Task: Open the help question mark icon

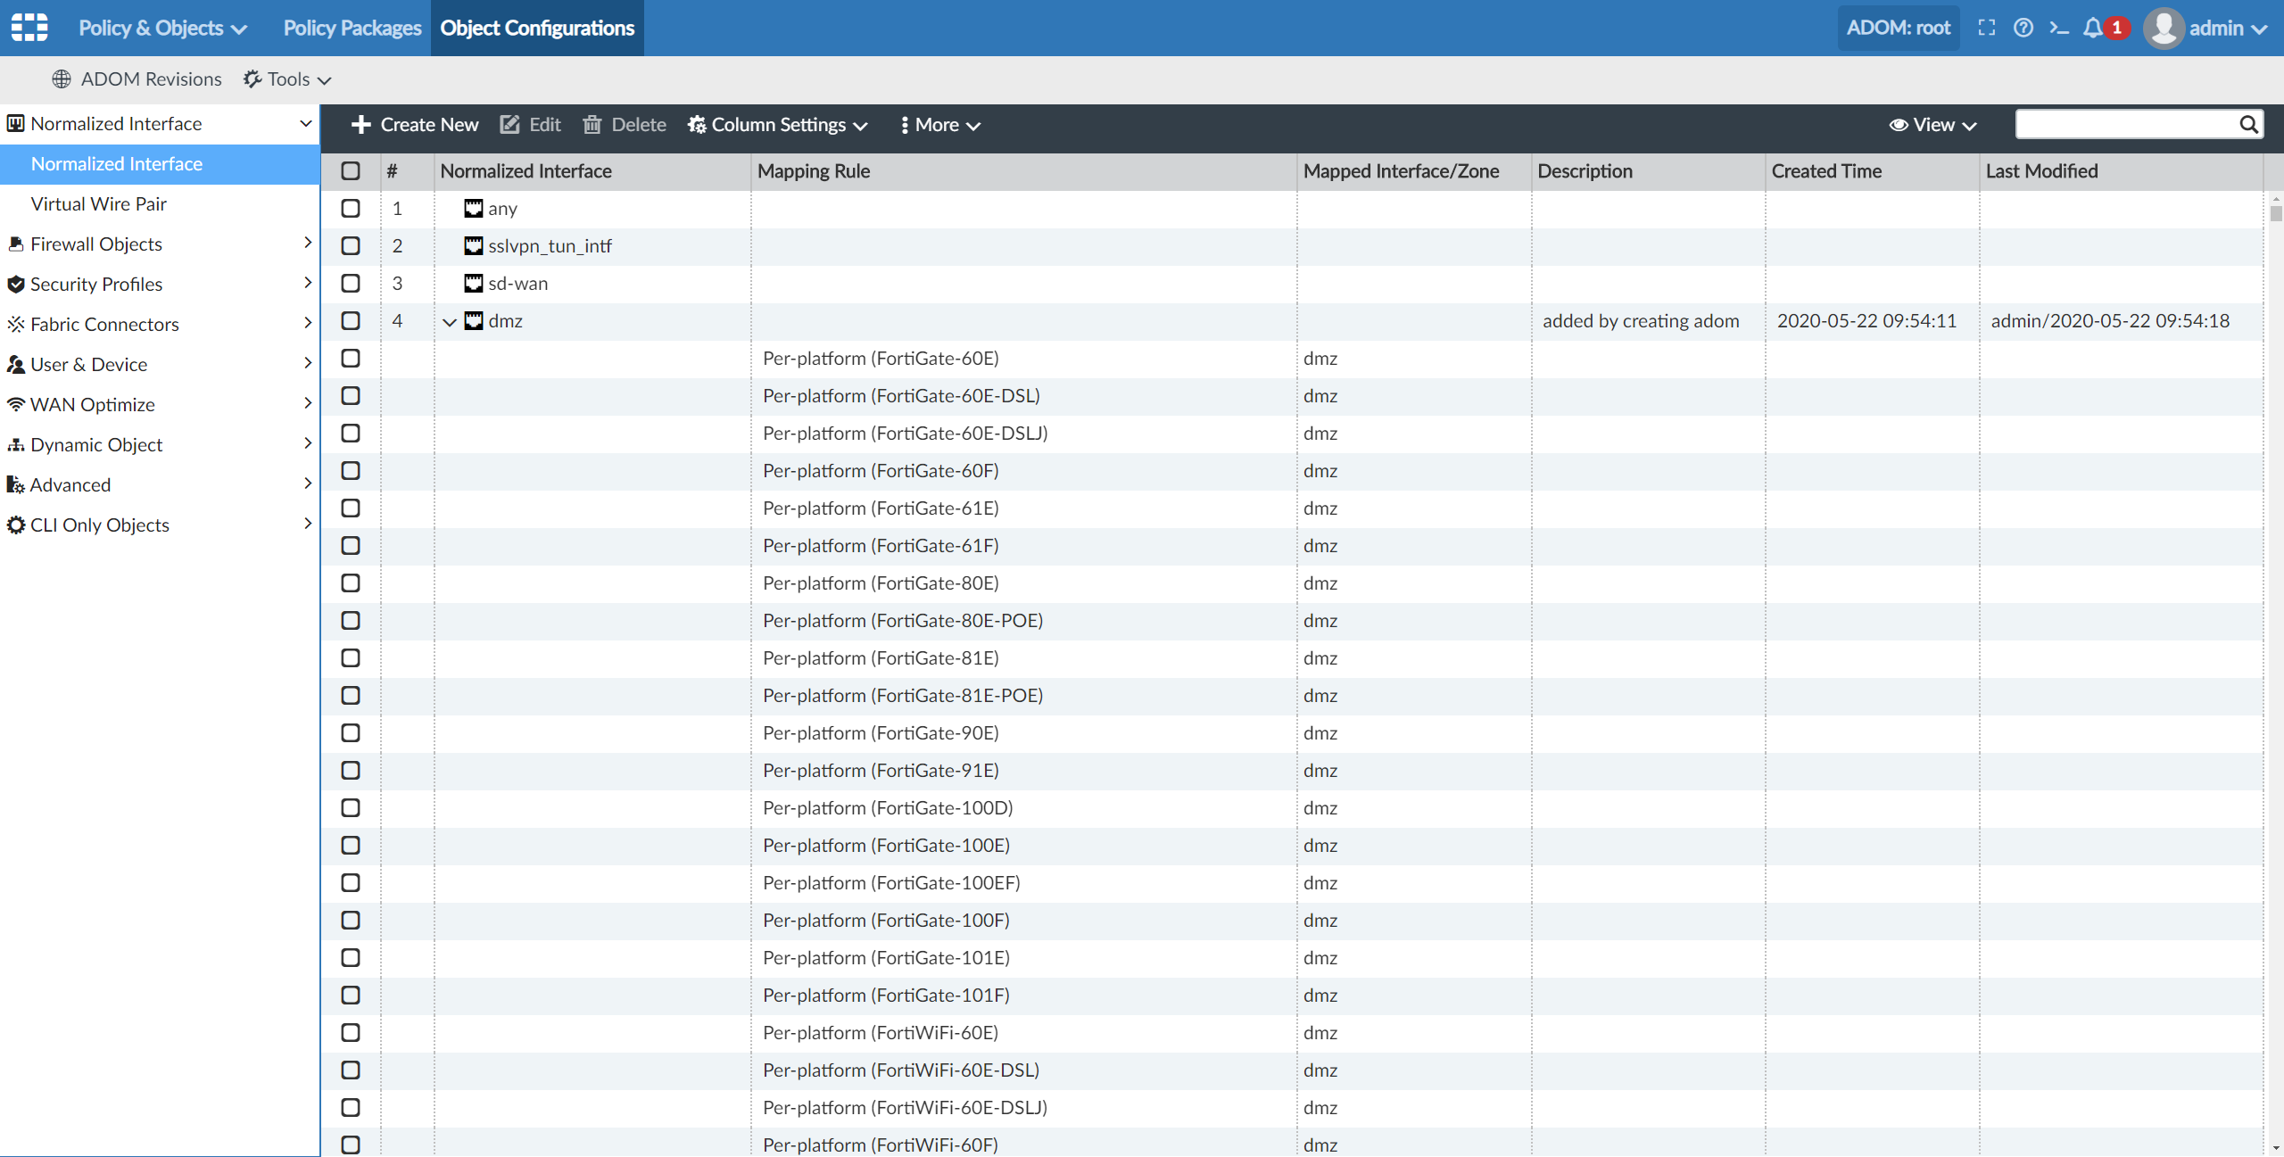Action: tap(2023, 28)
